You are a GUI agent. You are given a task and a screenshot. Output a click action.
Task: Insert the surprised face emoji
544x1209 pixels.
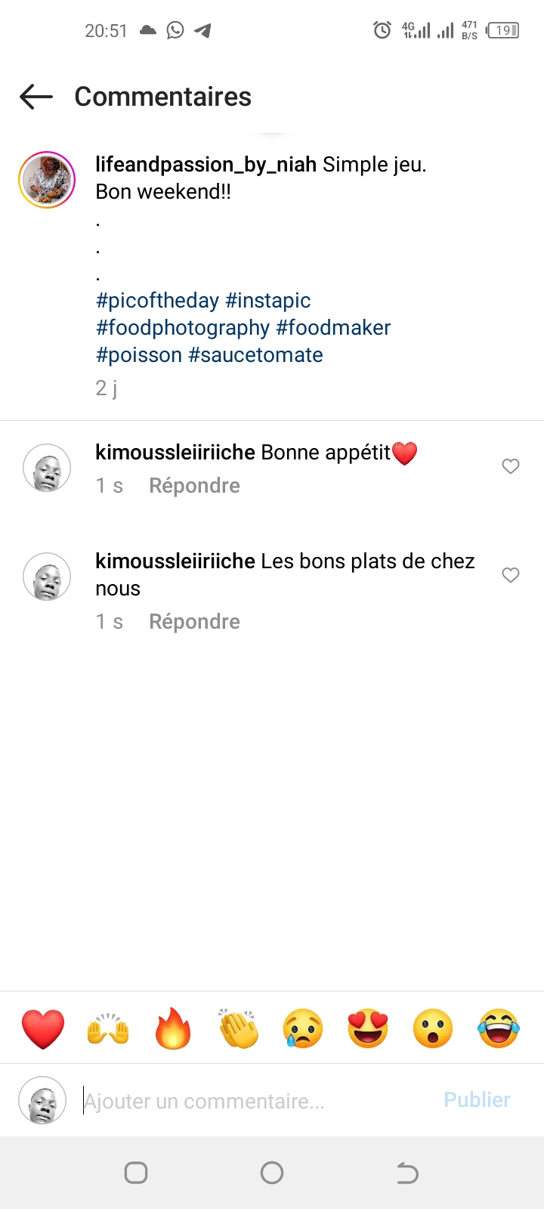[433, 1028]
